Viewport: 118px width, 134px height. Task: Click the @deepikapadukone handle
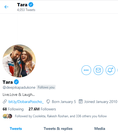coord(19,87)
